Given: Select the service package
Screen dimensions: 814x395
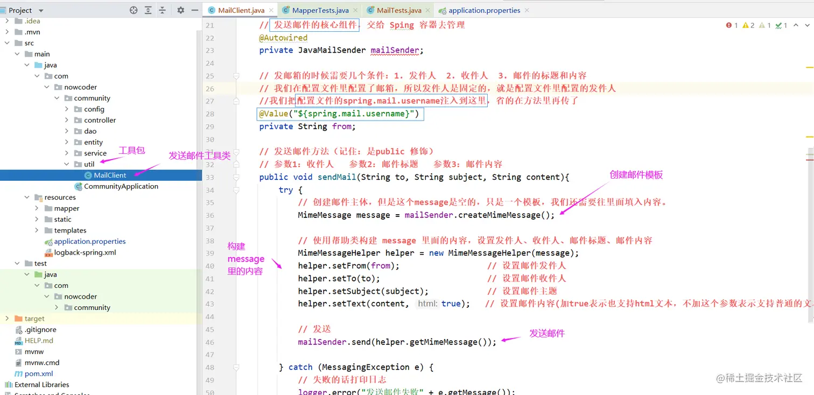Looking at the screenshot, I should [95, 153].
